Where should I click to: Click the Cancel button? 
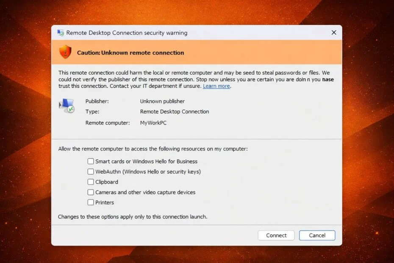[317, 235]
